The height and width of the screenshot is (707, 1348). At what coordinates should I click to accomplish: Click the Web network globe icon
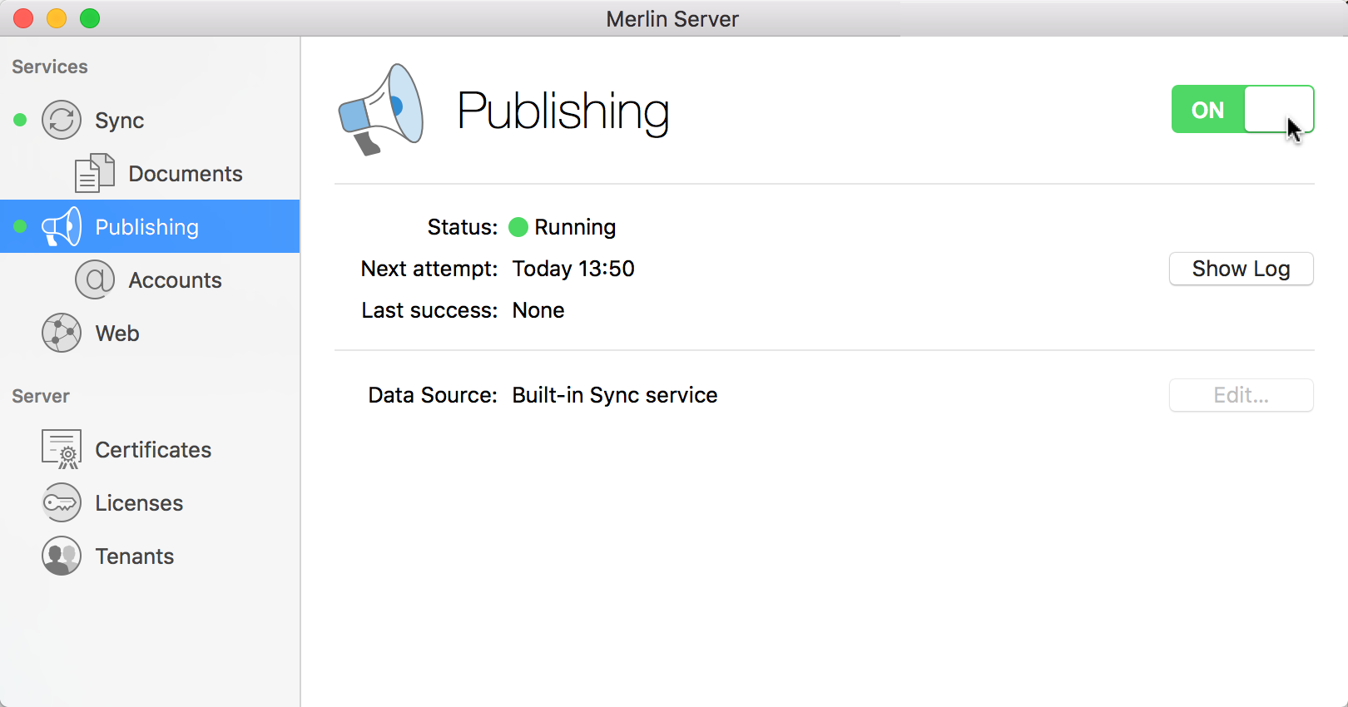[62, 333]
